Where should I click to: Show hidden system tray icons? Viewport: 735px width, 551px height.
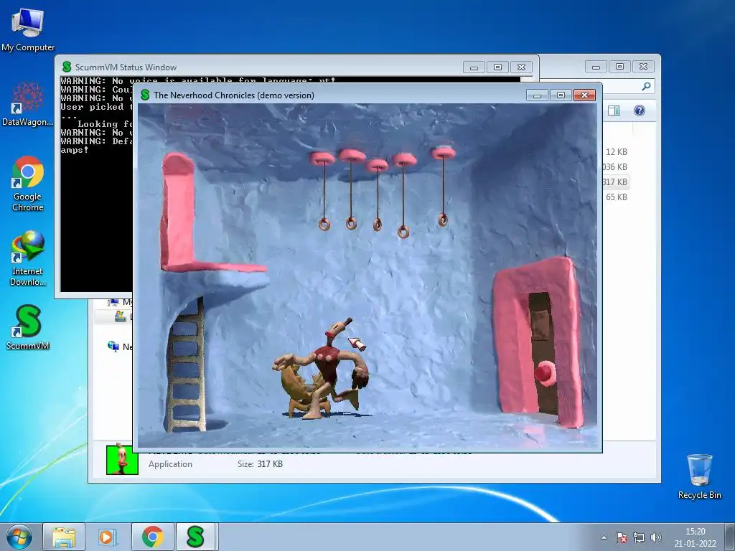[x=604, y=537]
